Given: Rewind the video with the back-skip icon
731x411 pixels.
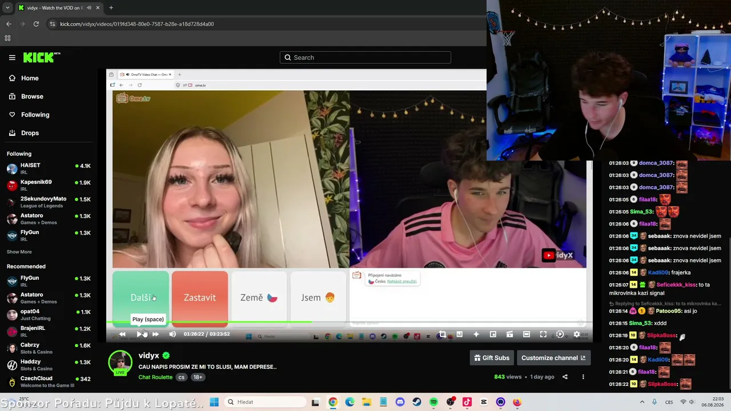Looking at the screenshot, I should [122, 335].
